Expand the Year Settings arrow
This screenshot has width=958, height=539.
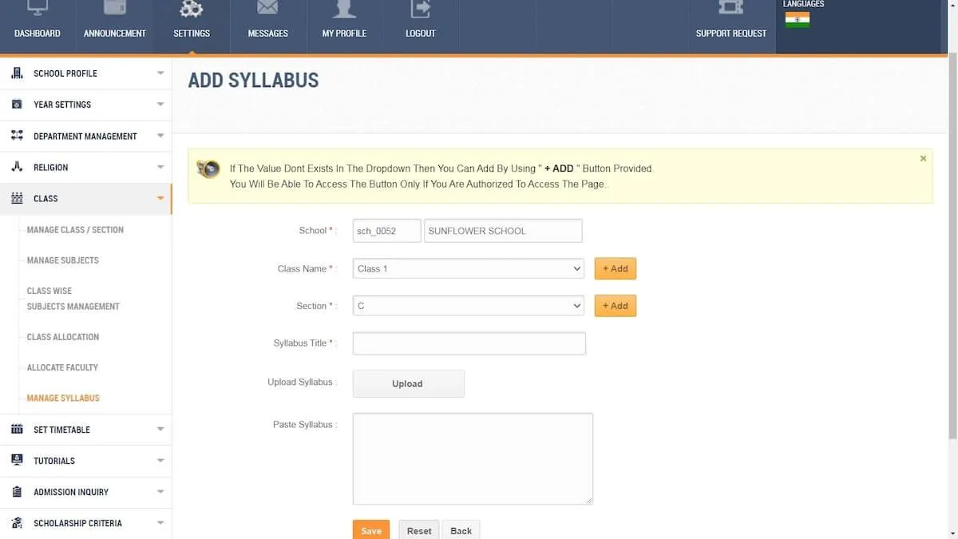(x=160, y=105)
